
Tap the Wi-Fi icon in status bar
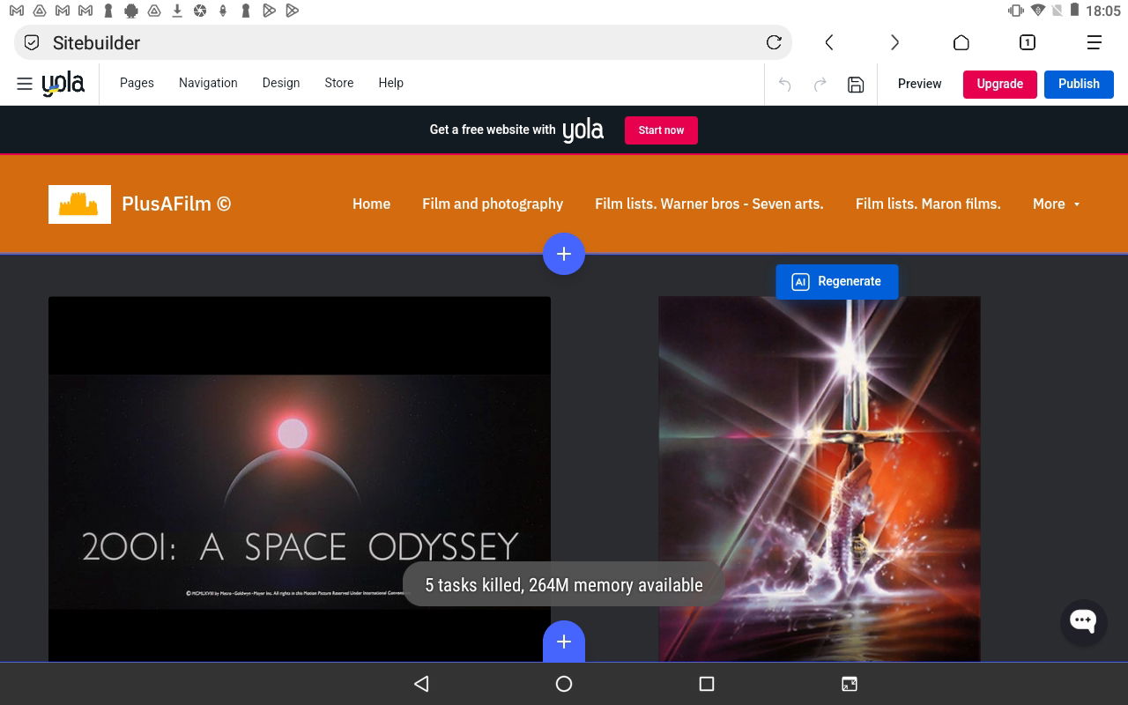[x=1038, y=11]
